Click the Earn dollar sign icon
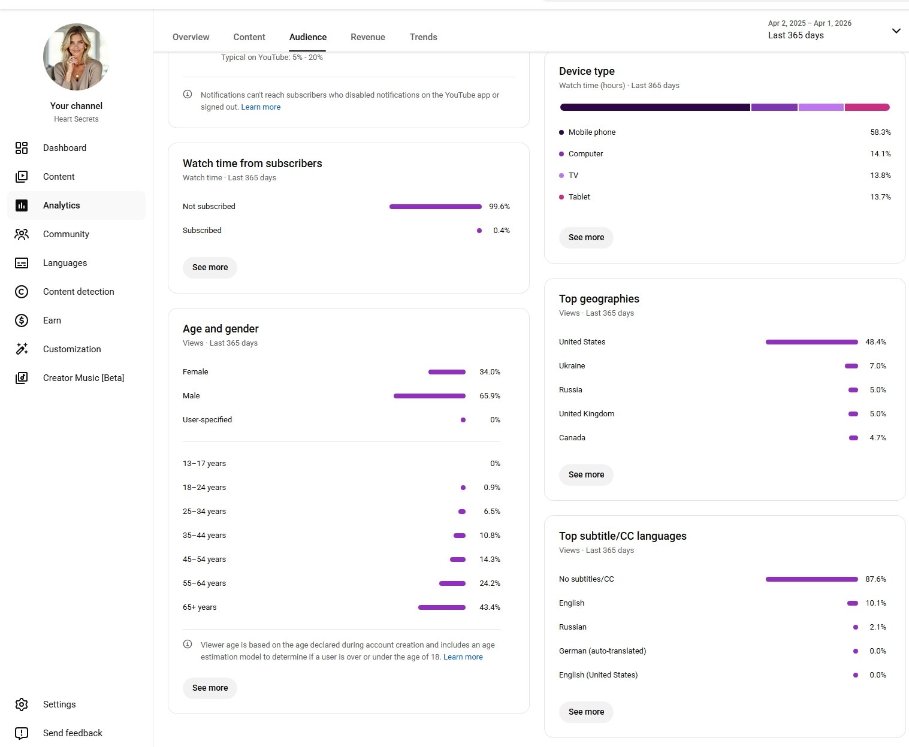This screenshot has height=747, width=909. [x=22, y=320]
